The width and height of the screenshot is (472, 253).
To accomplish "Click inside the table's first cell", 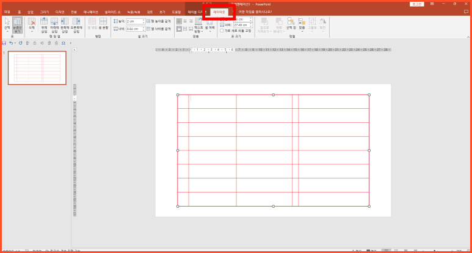I will point(183,101).
